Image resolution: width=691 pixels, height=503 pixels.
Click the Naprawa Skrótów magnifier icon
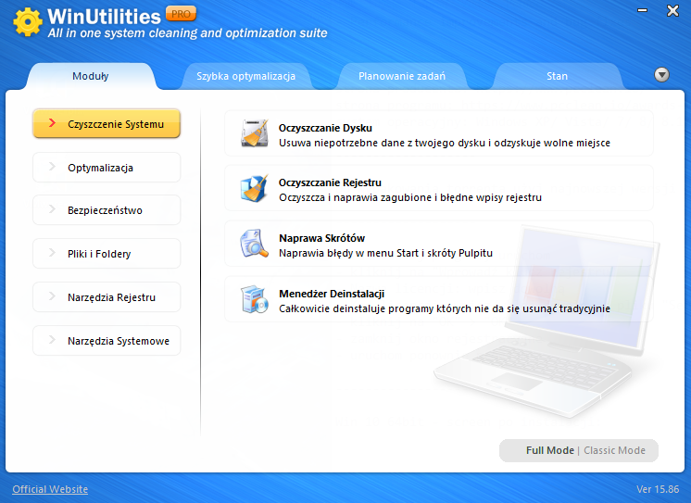255,243
